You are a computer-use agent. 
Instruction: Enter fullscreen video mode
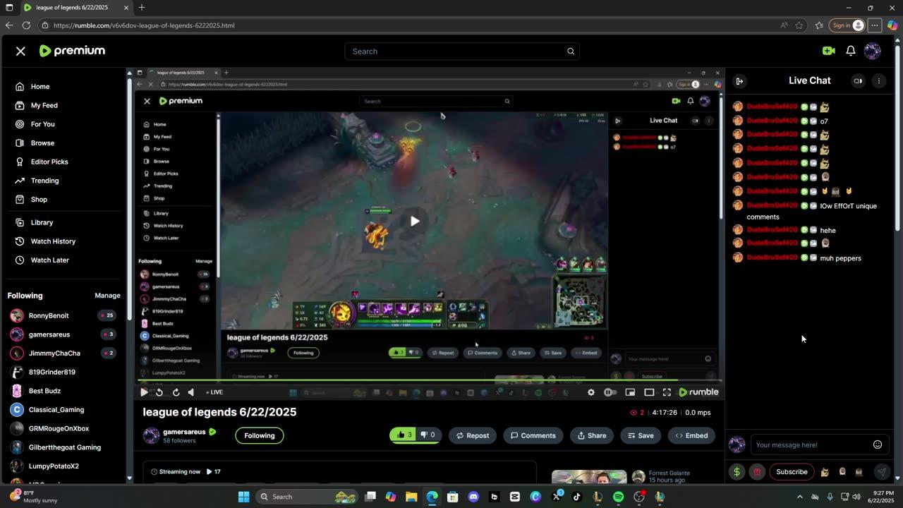coord(667,392)
